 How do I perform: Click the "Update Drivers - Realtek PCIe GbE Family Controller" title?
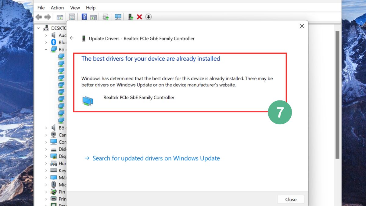(x=142, y=38)
